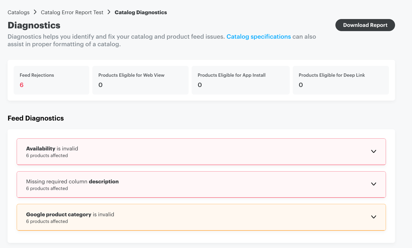
Task: Expand the Availability is invalid chevron
Action: [374, 151]
